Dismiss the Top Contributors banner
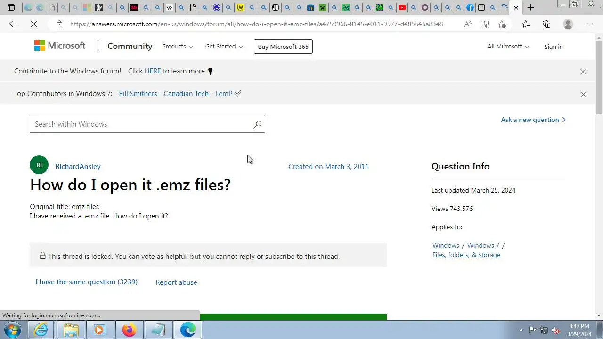Viewport: 603px width, 339px height. click(583, 94)
